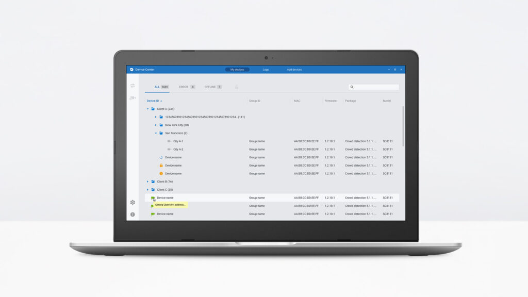Click the camera icon next to City A-1
Screen dimensions: 528x297
coord(169,141)
